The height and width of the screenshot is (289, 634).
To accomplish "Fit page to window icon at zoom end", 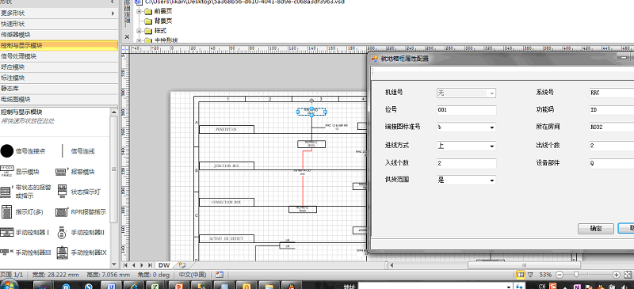I will click(x=628, y=275).
